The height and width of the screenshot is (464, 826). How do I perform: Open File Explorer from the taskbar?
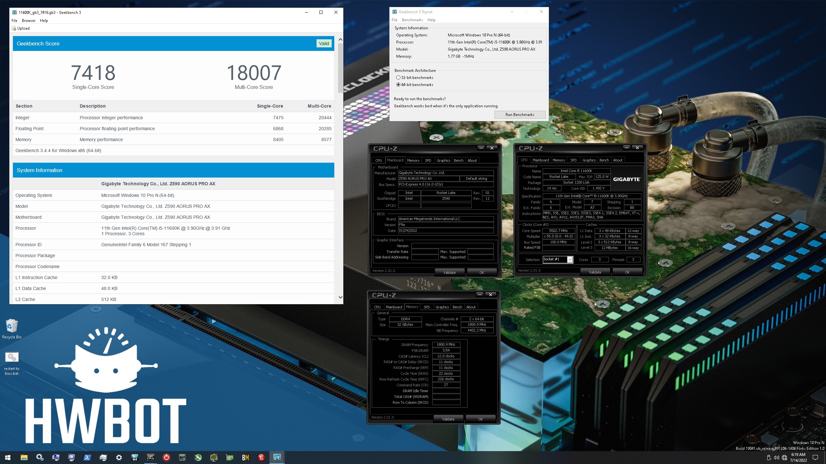tap(24, 457)
